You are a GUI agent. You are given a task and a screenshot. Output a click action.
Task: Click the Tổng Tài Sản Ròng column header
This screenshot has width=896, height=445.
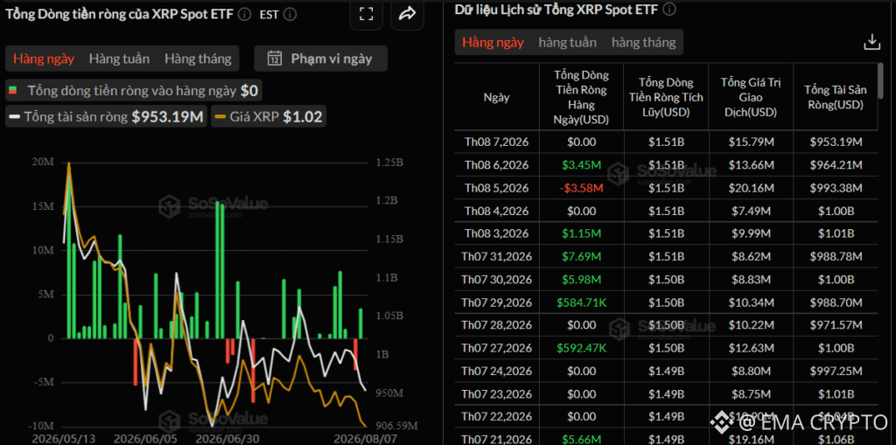click(x=834, y=97)
